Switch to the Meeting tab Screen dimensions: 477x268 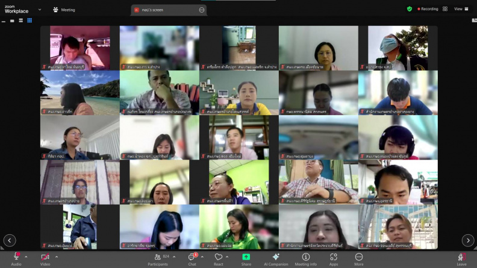click(64, 10)
